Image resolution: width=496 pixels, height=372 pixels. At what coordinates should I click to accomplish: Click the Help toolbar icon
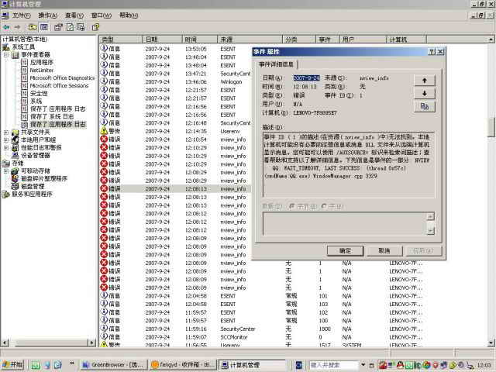(x=95, y=28)
